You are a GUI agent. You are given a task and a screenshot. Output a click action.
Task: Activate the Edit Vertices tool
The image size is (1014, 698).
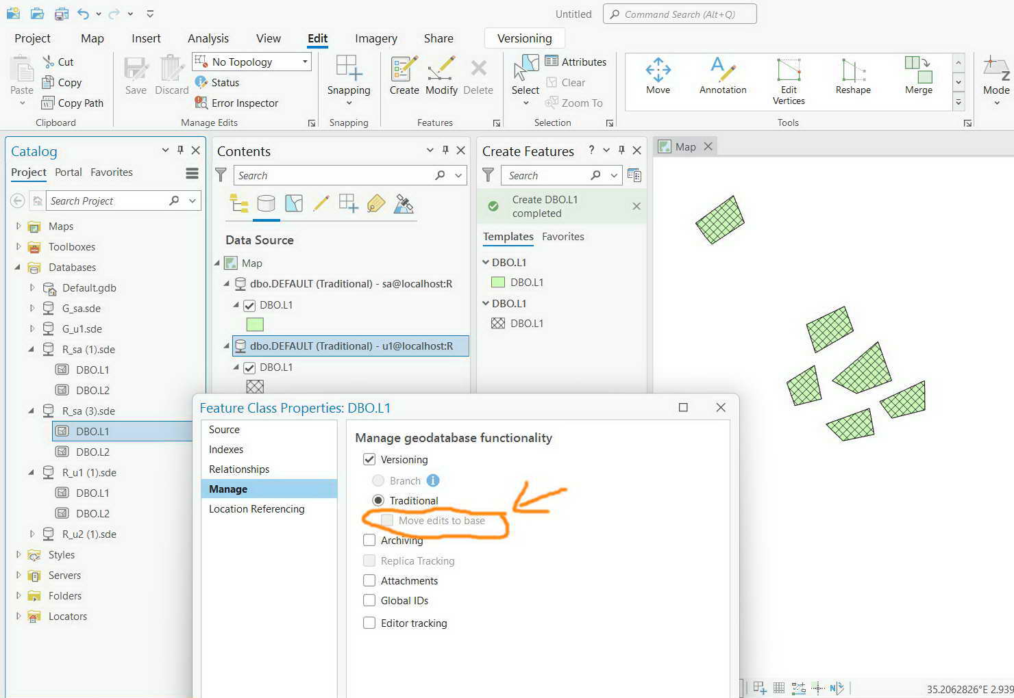(x=789, y=77)
